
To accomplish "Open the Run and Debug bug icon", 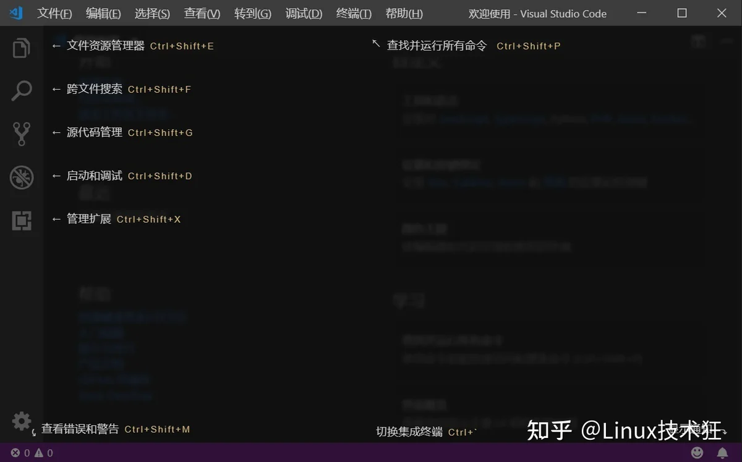I will tap(22, 177).
